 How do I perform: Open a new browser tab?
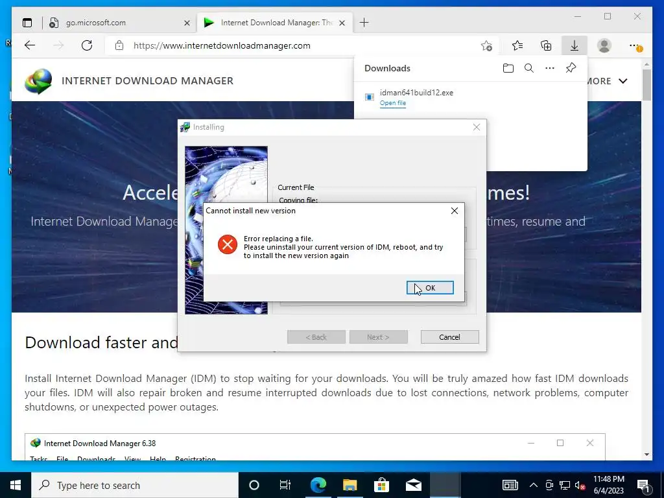pyautogui.click(x=364, y=23)
